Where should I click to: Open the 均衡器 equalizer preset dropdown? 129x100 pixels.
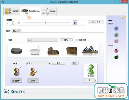click(39, 63)
